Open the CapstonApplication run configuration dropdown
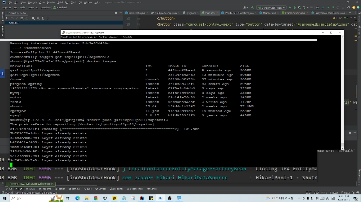 click(271, 8)
